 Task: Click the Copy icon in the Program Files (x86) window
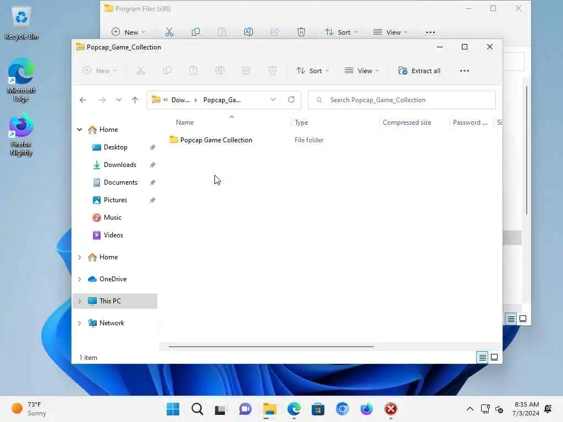click(x=196, y=32)
